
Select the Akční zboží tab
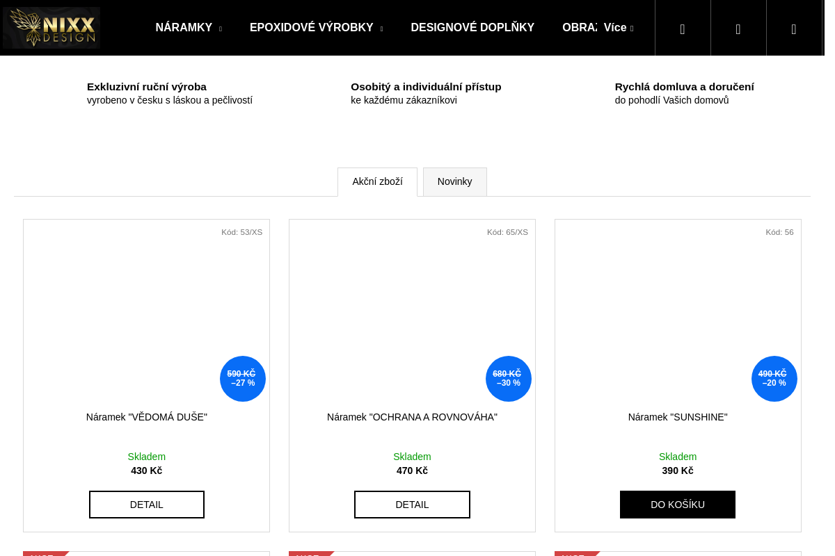click(377, 182)
